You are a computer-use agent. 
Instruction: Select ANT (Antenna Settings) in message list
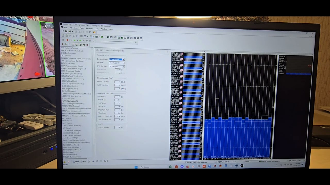point(70,48)
